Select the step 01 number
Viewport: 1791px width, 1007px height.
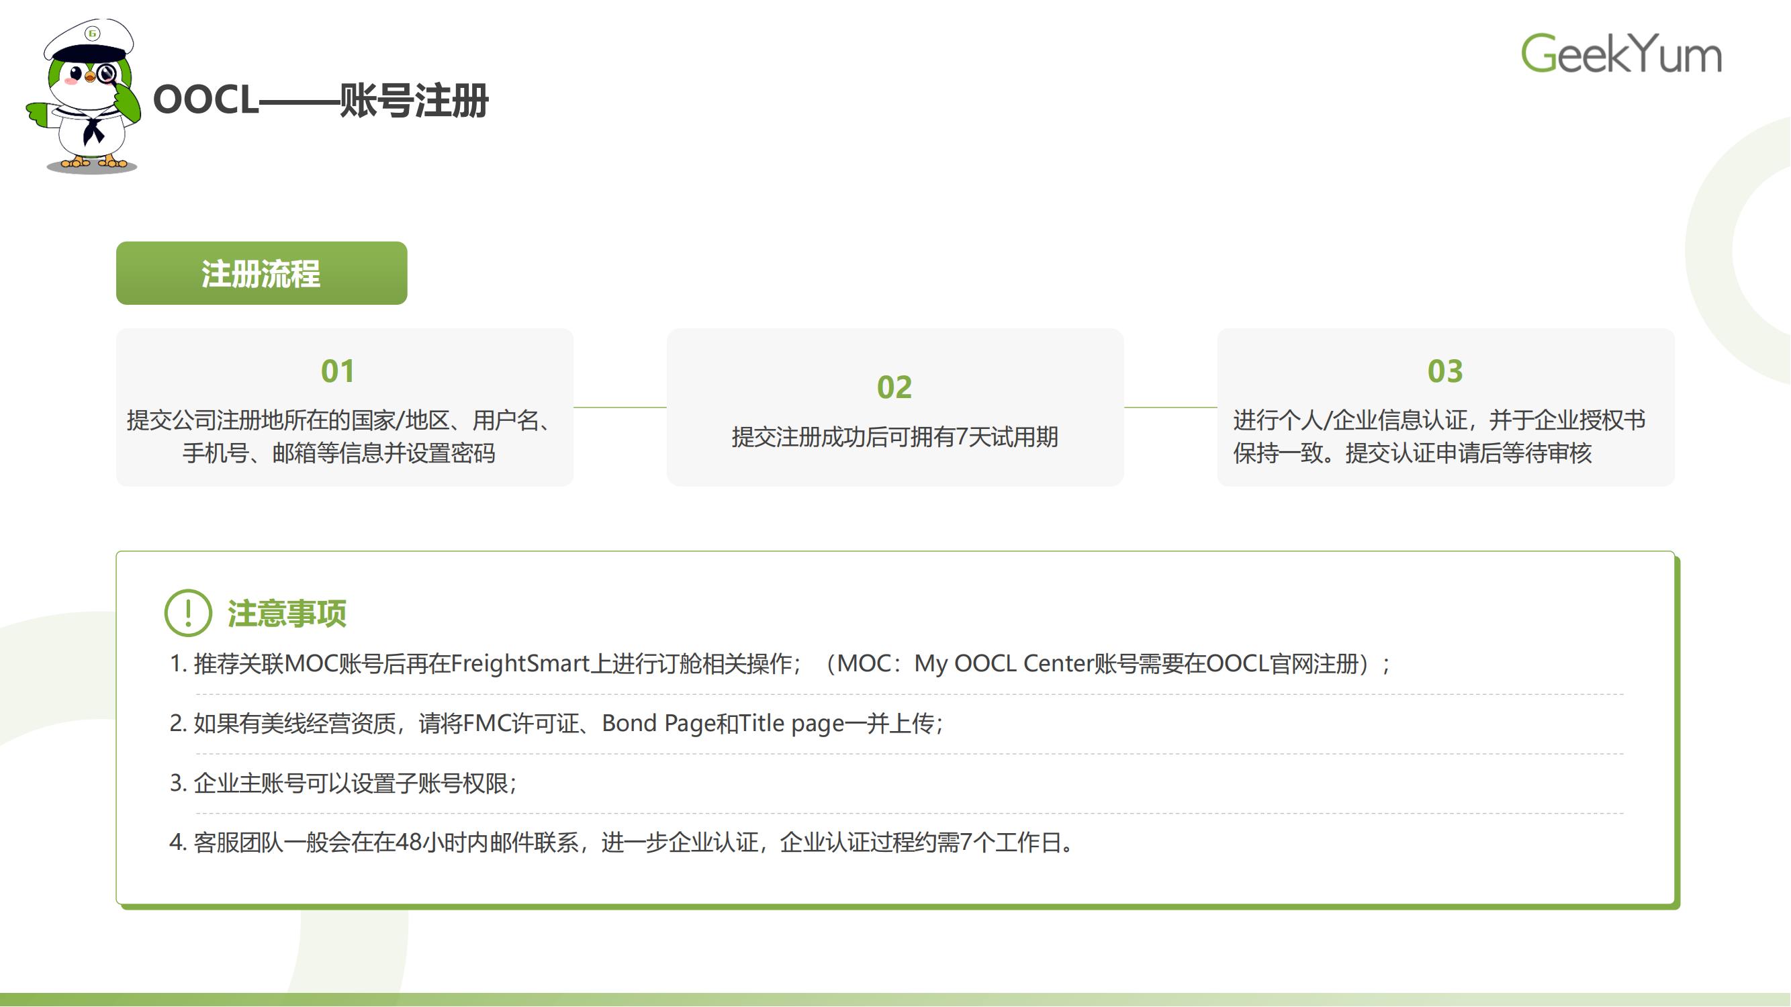click(x=338, y=371)
